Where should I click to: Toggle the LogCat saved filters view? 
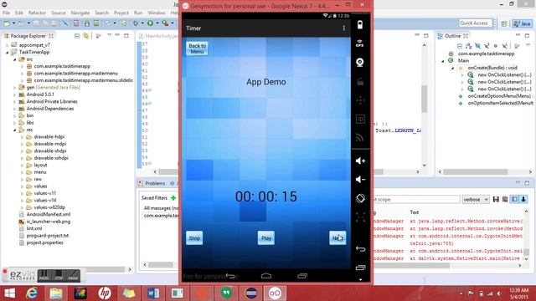pos(514,200)
